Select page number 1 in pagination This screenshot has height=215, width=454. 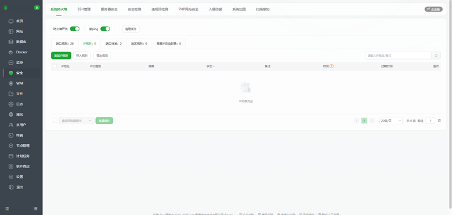click(364, 121)
